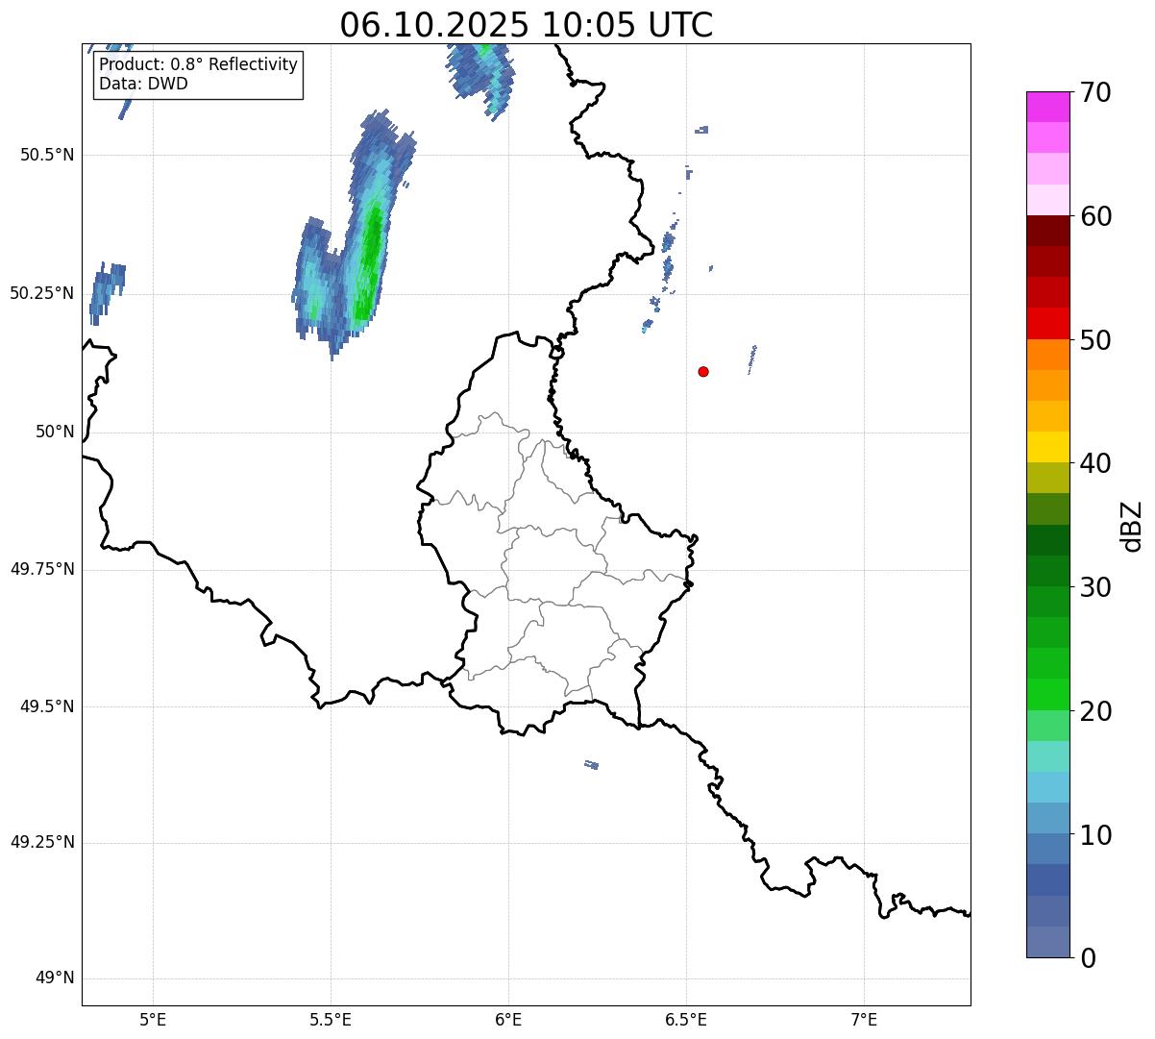Image resolution: width=1155 pixels, height=1039 pixels.
Task: Click the 5.5°E longitude label
Action: 331,1020
